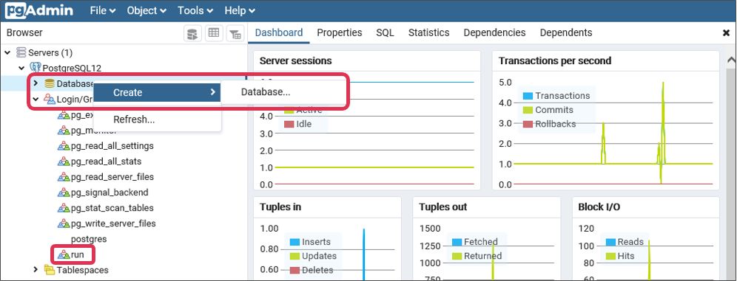Open the File menu

pyautogui.click(x=102, y=10)
